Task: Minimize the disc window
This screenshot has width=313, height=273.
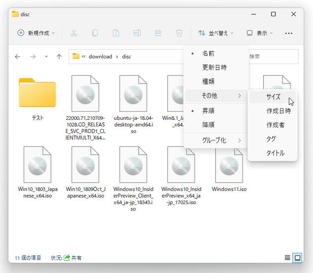Action: (254, 14)
